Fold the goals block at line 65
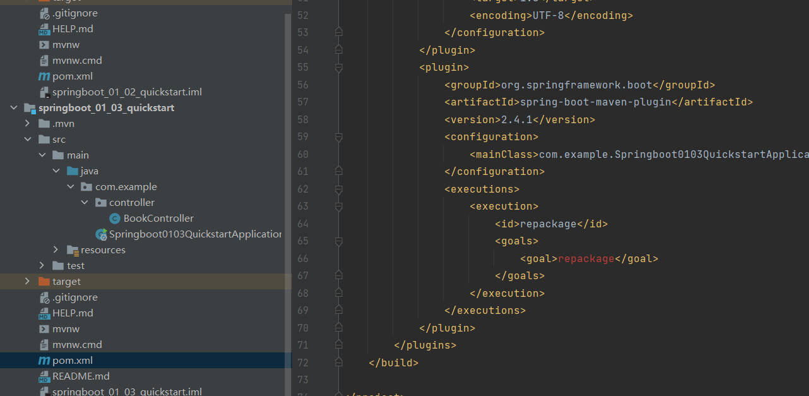The image size is (809, 396). click(x=339, y=241)
